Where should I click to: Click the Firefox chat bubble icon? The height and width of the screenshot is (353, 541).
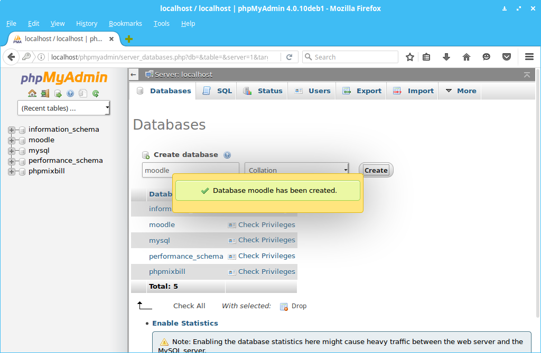(486, 57)
